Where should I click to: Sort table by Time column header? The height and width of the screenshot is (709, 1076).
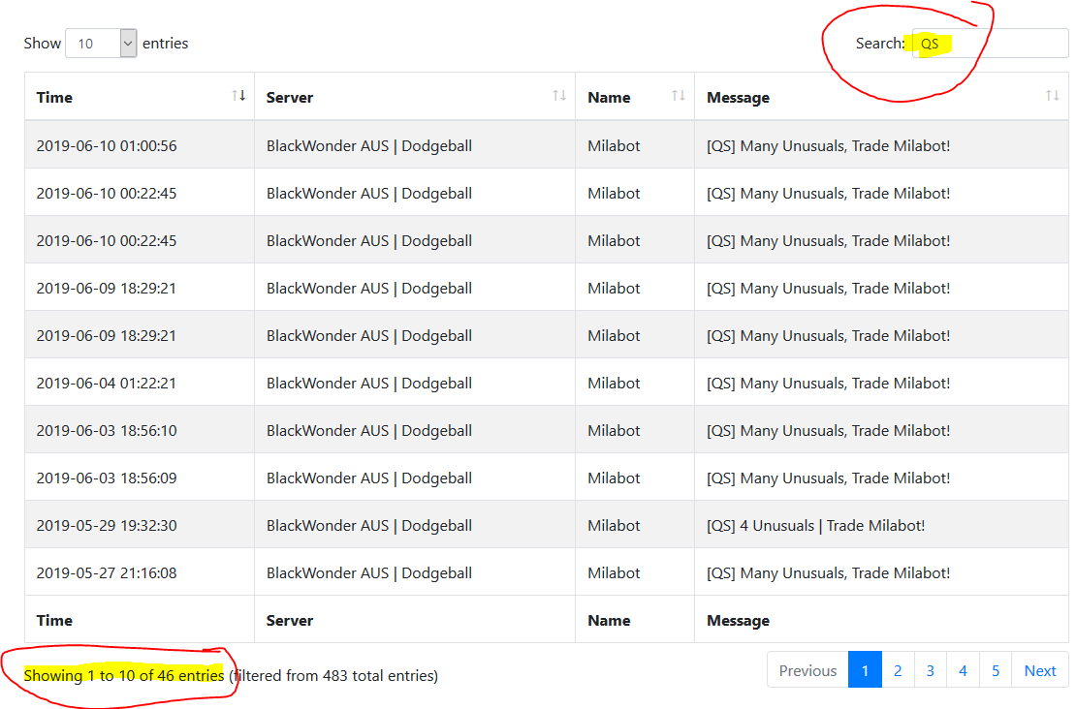[140, 97]
